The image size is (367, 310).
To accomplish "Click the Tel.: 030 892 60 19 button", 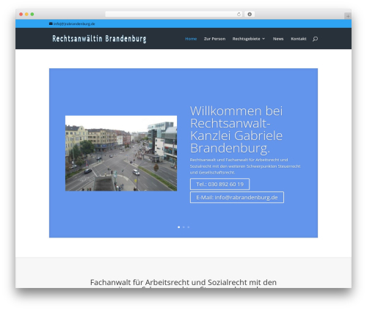I will pos(219,184).
